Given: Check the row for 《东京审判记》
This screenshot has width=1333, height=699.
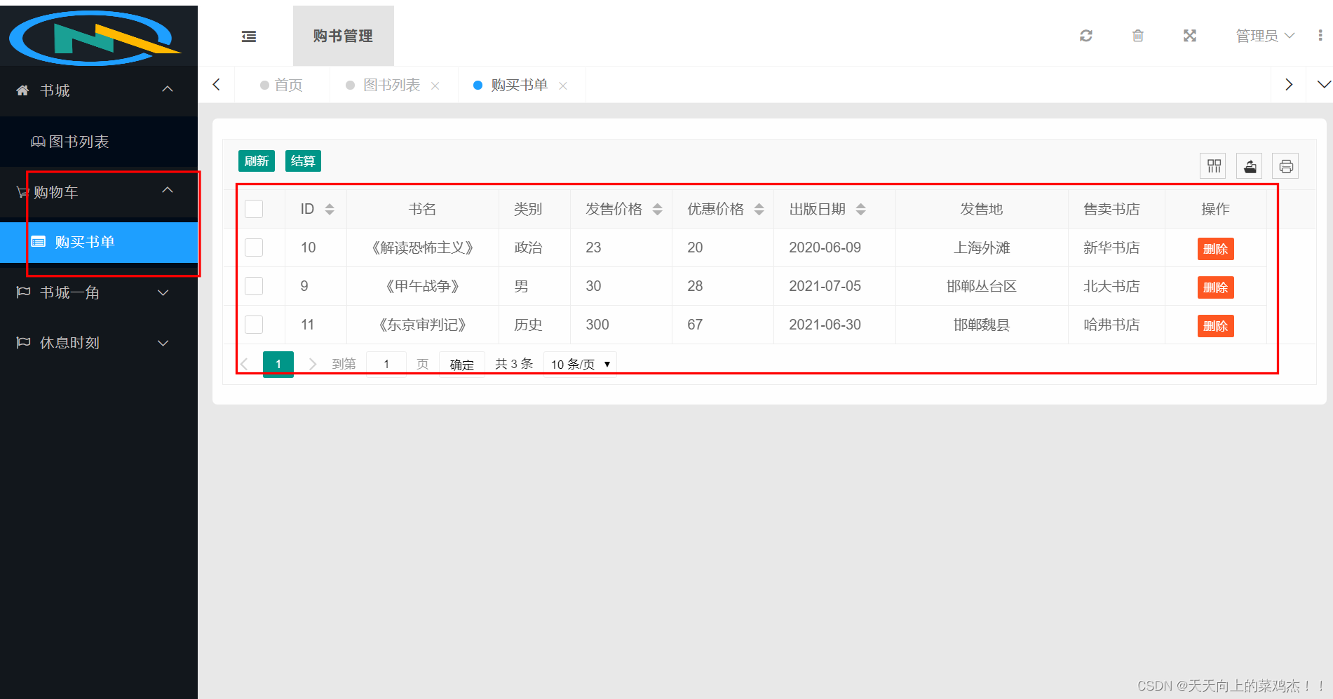Looking at the screenshot, I should pyautogui.click(x=254, y=325).
